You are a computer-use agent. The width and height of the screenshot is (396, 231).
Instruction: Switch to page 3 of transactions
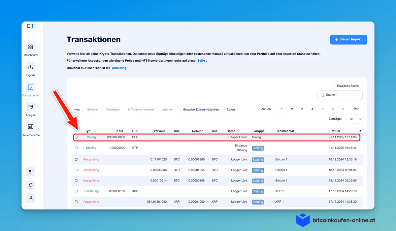[x=302, y=109]
